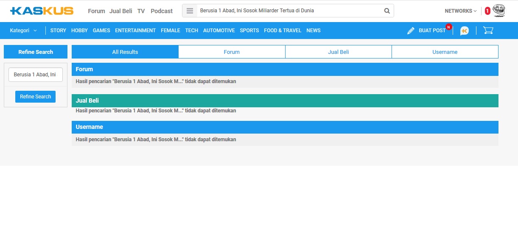Open the shopping cart icon

point(488,31)
